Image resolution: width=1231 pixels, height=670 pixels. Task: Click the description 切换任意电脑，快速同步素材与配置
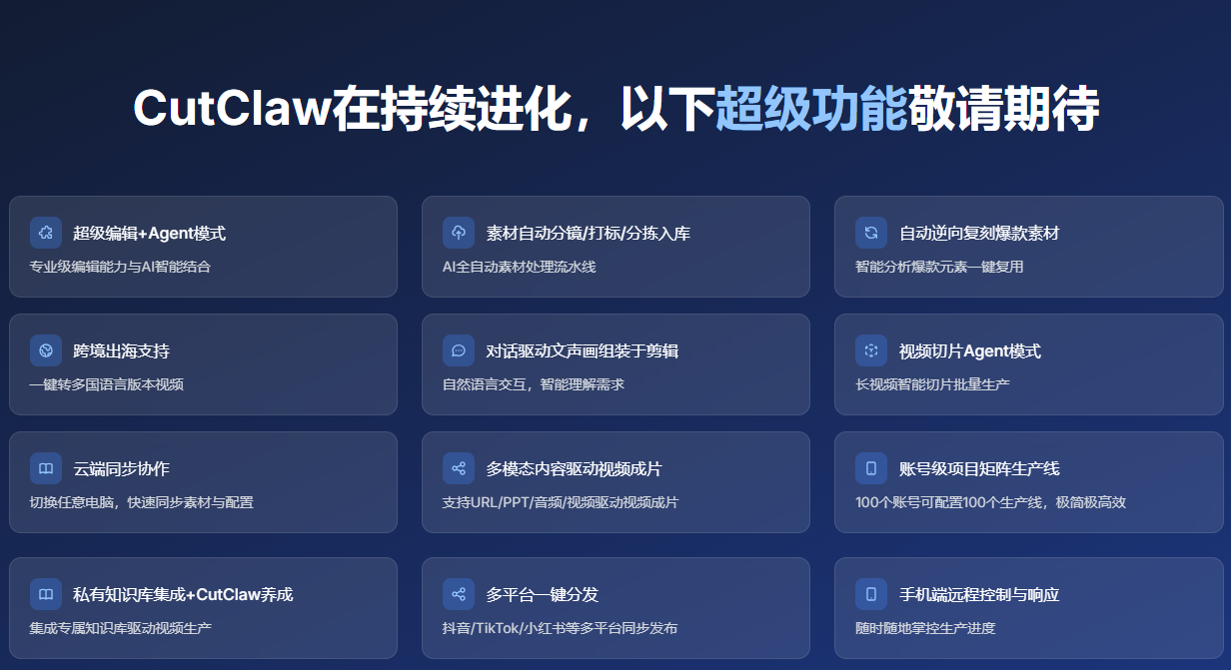coord(141,502)
